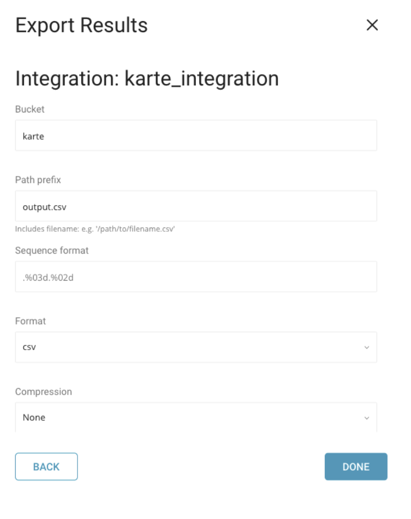Click the Bucket field label
This screenshot has width=411, height=519.
pos(30,109)
